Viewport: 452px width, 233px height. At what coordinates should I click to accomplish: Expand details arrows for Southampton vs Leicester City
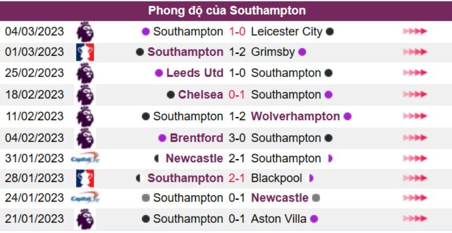click(x=415, y=31)
